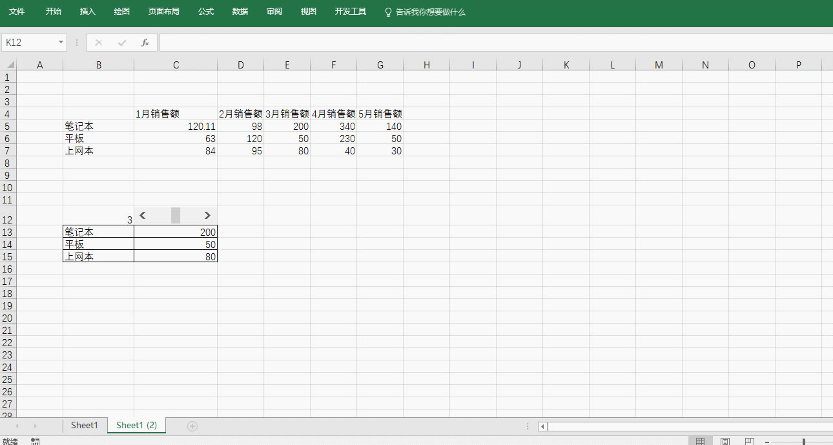
Task: Select cell containing 84
Action: 176,150
